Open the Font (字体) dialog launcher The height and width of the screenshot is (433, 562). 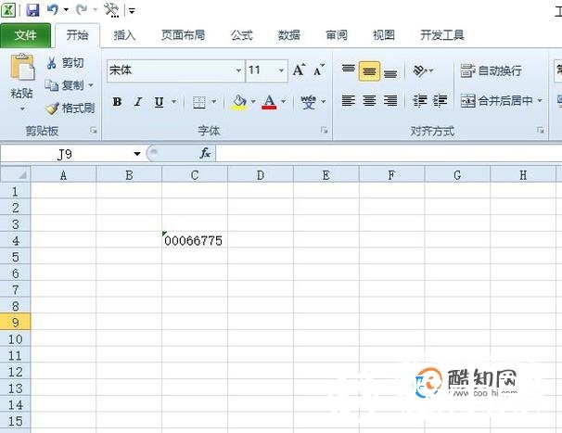[x=324, y=131]
